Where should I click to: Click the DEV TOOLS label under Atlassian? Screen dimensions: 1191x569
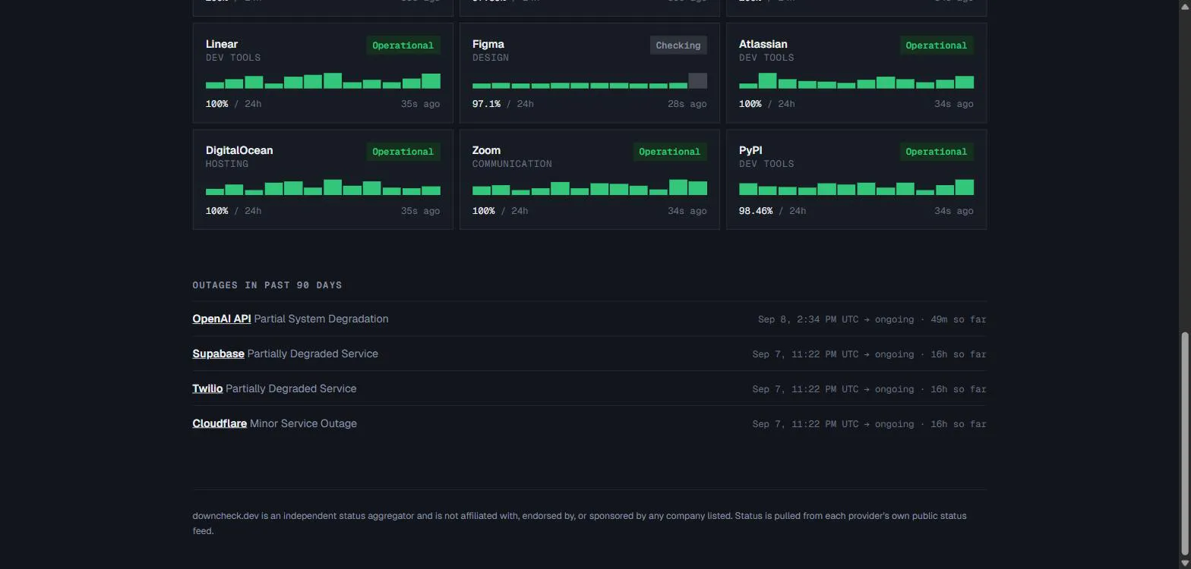(x=766, y=58)
